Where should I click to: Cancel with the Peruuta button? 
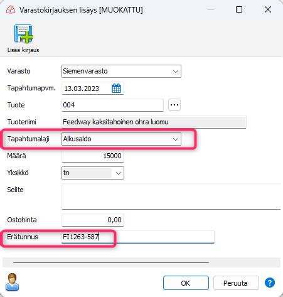click(236, 283)
